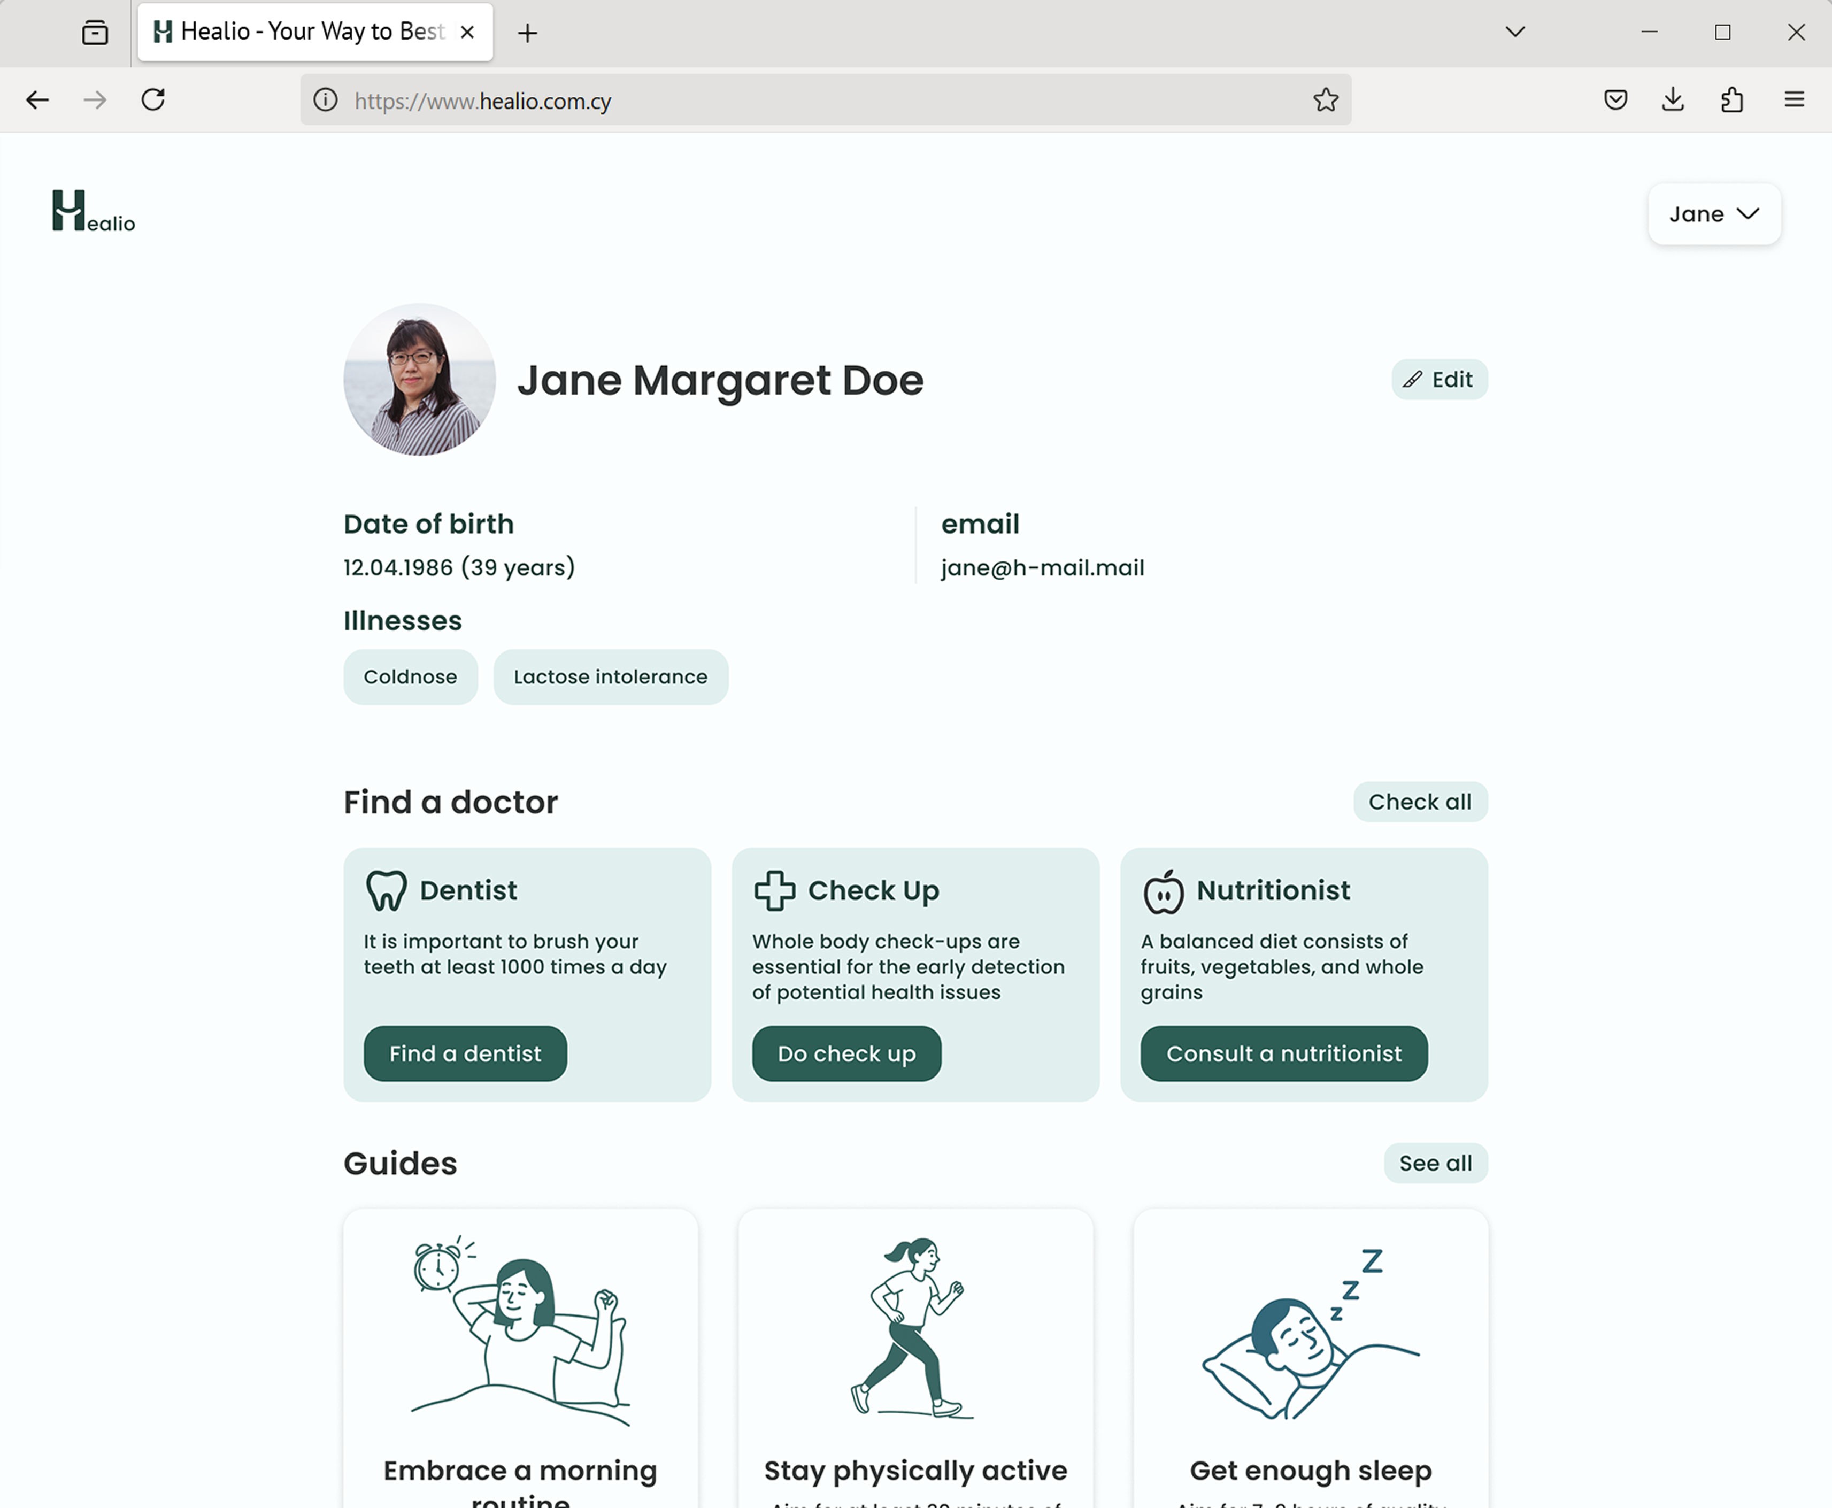This screenshot has height=1508, width=1832.
Task: Open the list all tabs chevron
Action: [x=1515, y=32]
